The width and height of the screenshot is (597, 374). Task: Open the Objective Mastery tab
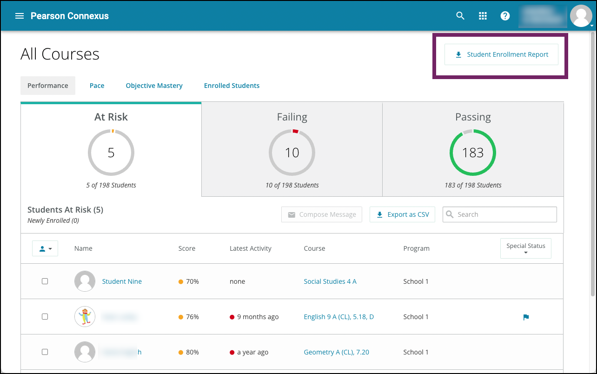154,86
